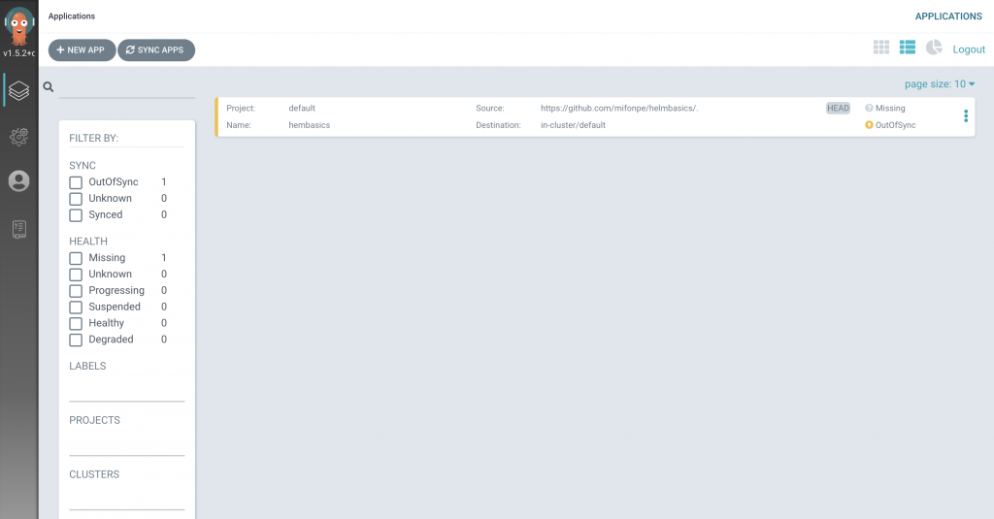Click the SYNC APPS button

click(156, 50)
